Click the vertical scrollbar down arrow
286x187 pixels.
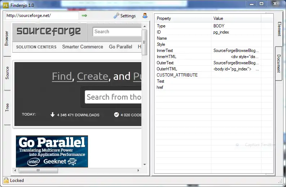pos(145,165)
